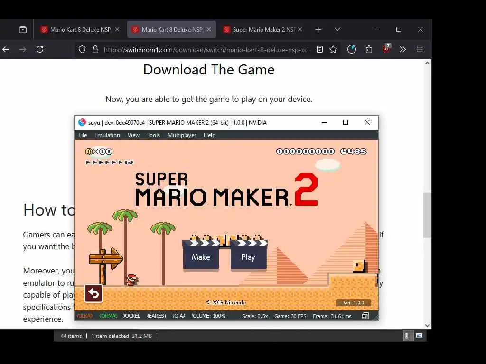Click the page vertical scrollbar thumb
The image size is (486, 364).
(x=428, y=215)
